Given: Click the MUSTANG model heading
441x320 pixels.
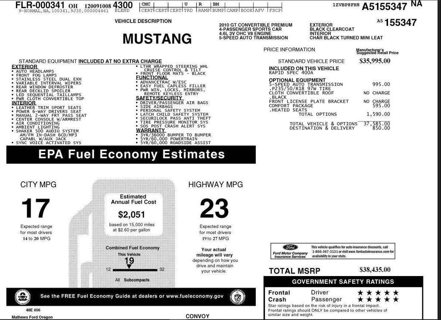Looking at the screenshot, I should (x=157, y=39).
